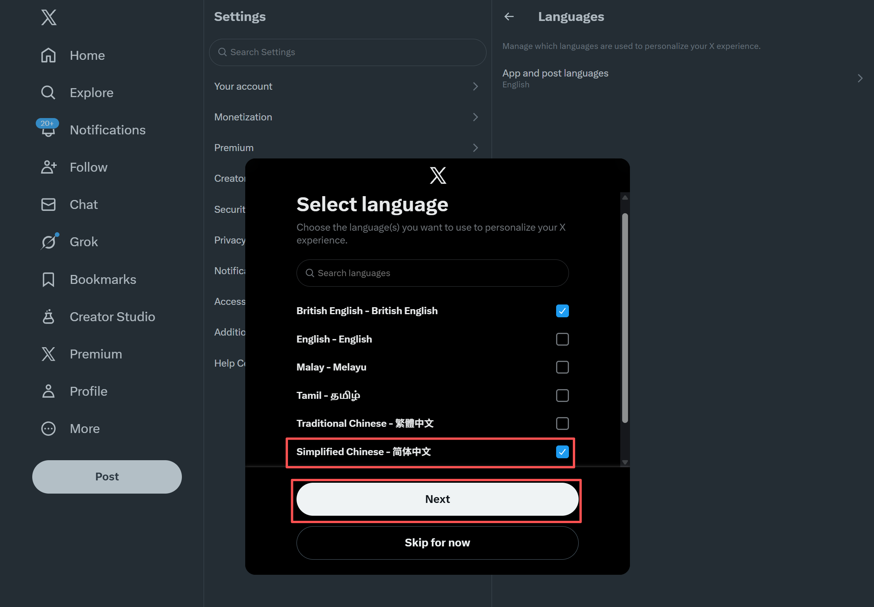Click the magnifier in Search languages
This screenshot has height=607, width=874.
tap(310, 273)
